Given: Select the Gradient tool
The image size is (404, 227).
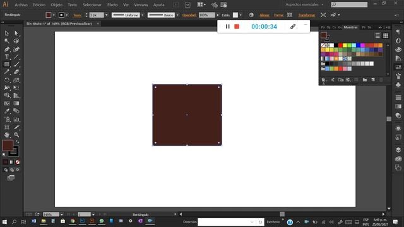Looking at the screenshot, I should tap(16, 103).
